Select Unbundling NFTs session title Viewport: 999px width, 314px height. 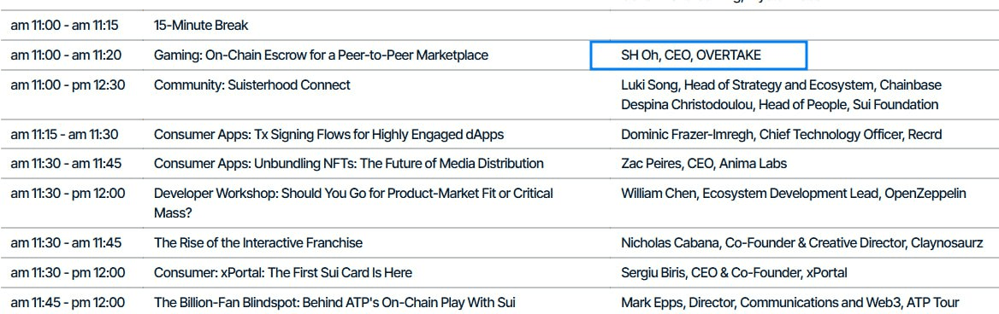[348, 164]
